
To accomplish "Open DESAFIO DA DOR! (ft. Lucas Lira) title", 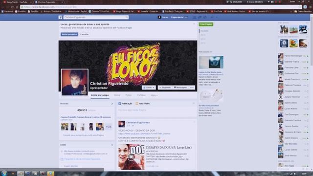I will pos(169,148).
